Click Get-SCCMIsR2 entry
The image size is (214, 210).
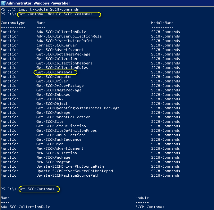click(50, 99)
